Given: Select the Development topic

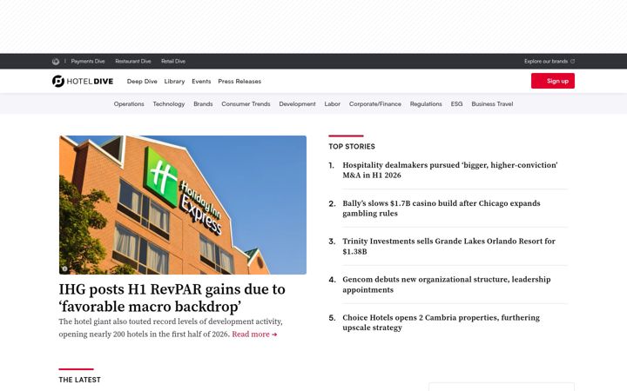Looking at the screenshot, I should [x=297, y=103].
